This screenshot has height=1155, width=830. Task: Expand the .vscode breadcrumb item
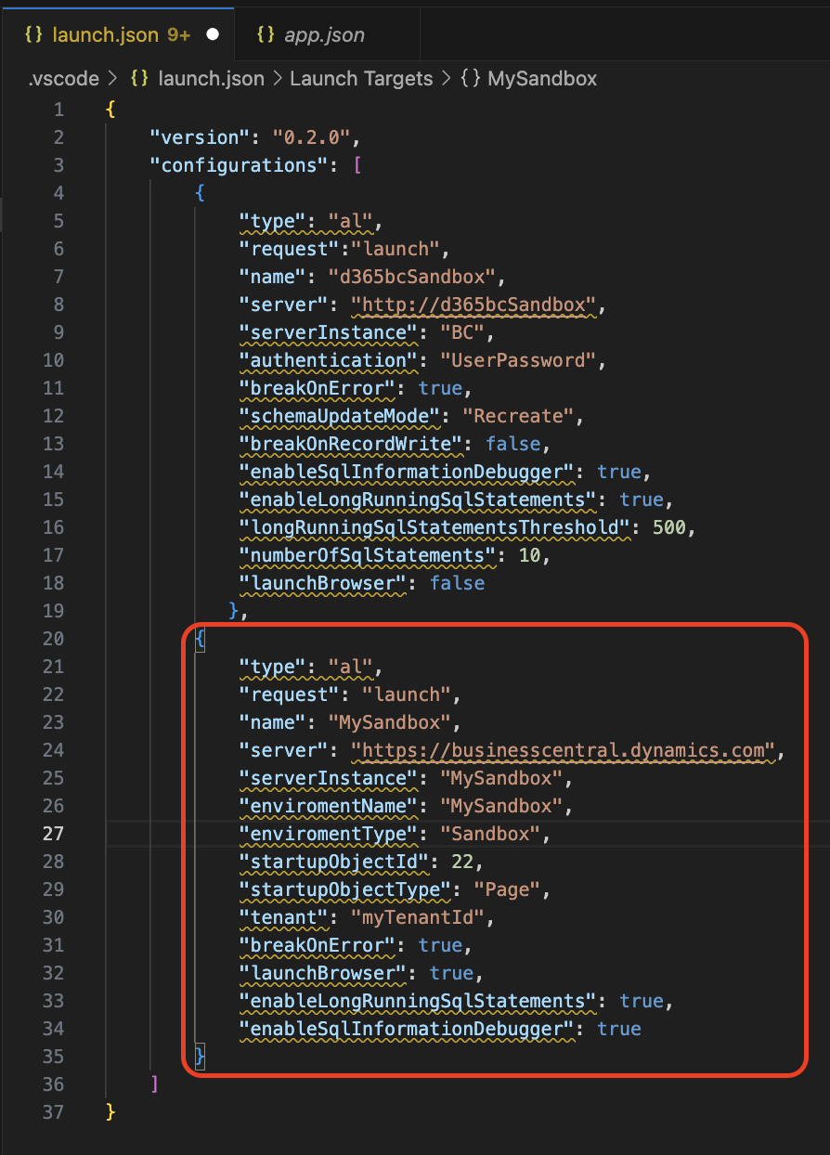coord(61,79)
